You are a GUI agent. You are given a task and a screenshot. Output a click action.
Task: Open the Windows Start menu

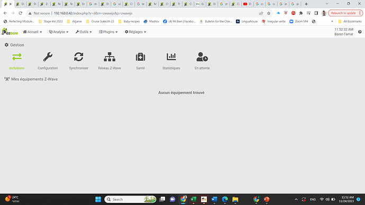[x=98, y=199]
